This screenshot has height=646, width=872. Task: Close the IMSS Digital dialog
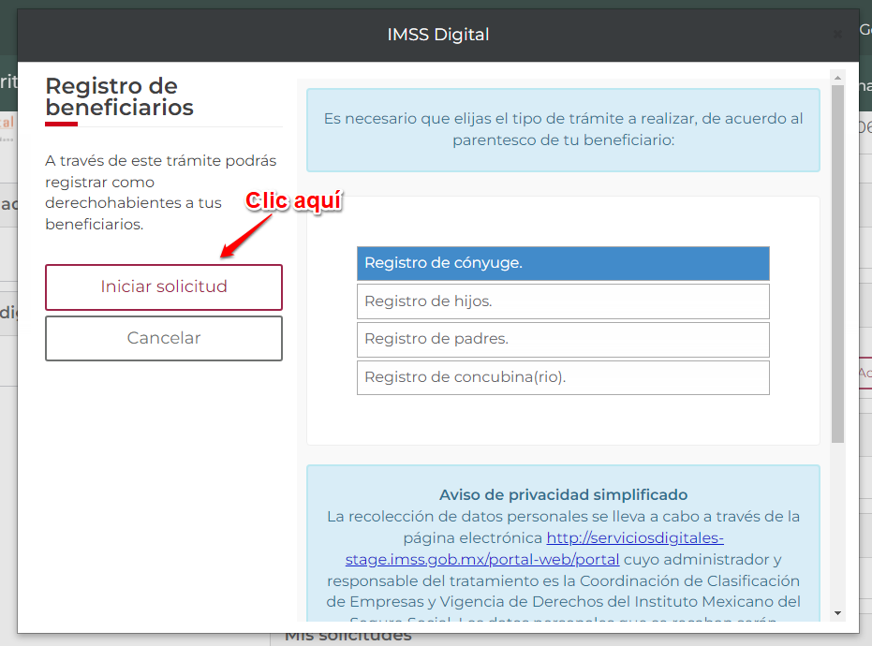[x=837, y=35]
